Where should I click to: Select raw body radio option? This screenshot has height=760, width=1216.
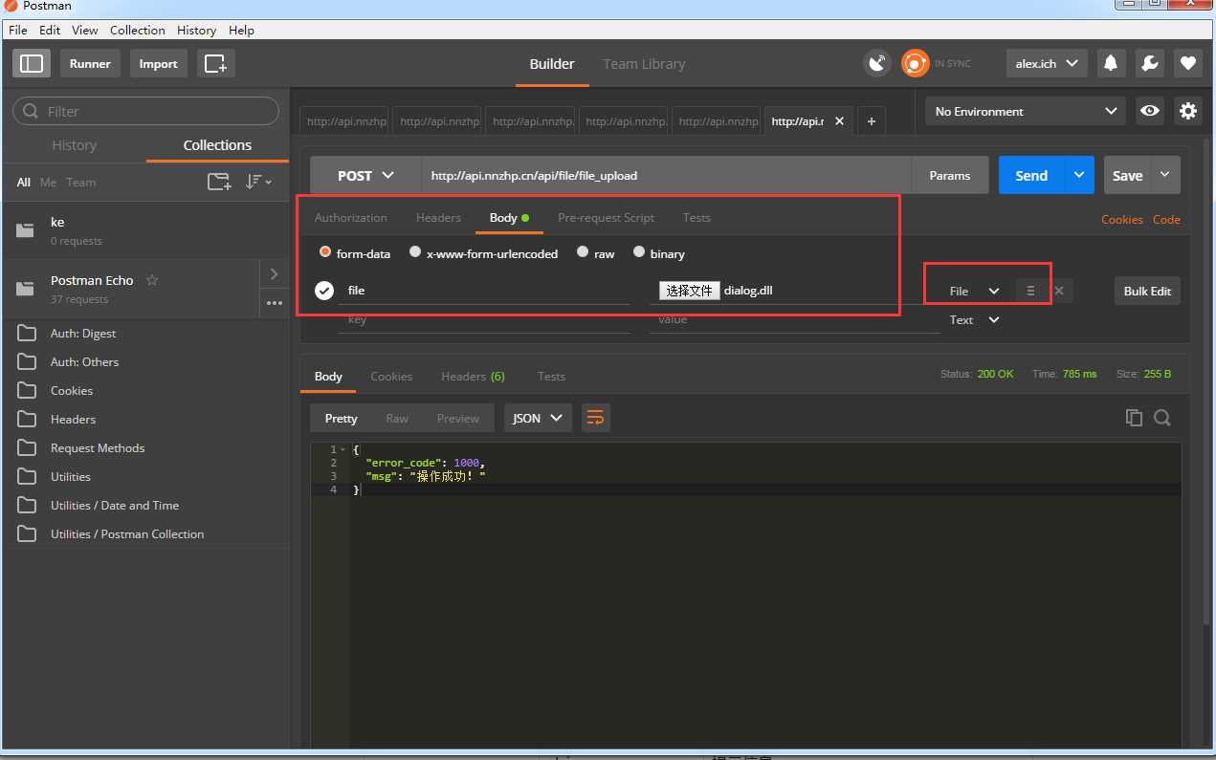point(583,252)
